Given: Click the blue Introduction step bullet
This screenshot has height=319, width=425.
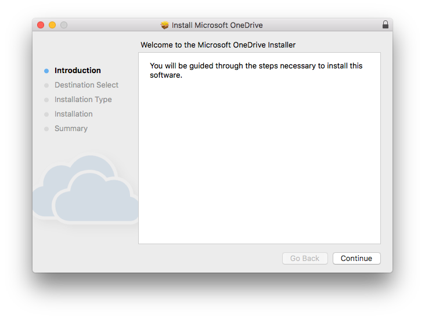Looking at the screenshot, I should pos(46,71).
